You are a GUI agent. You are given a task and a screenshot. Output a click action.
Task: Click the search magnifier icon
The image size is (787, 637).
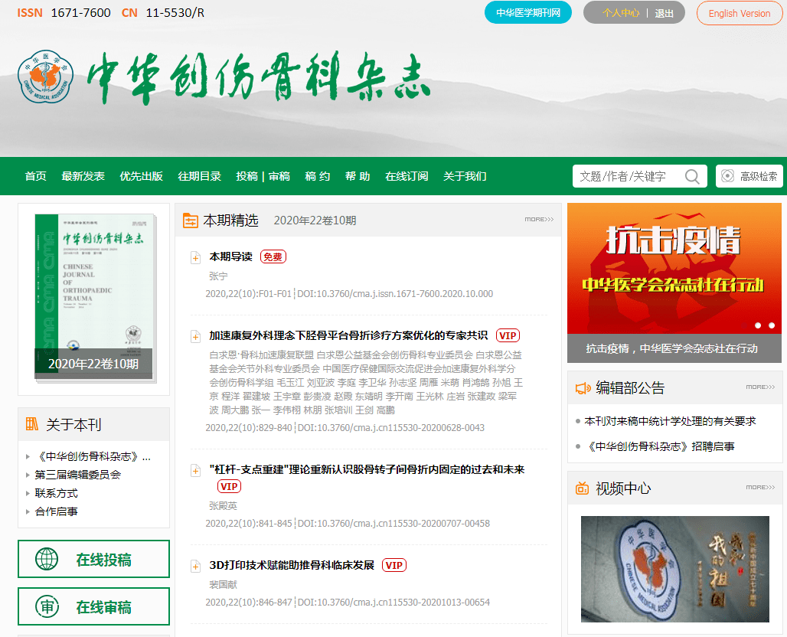pyautogui.click(x=692, y=175)
